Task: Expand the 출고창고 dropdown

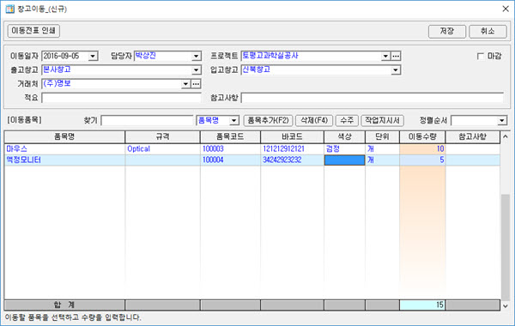Action: pyautogui.click(x=196, y=70)
